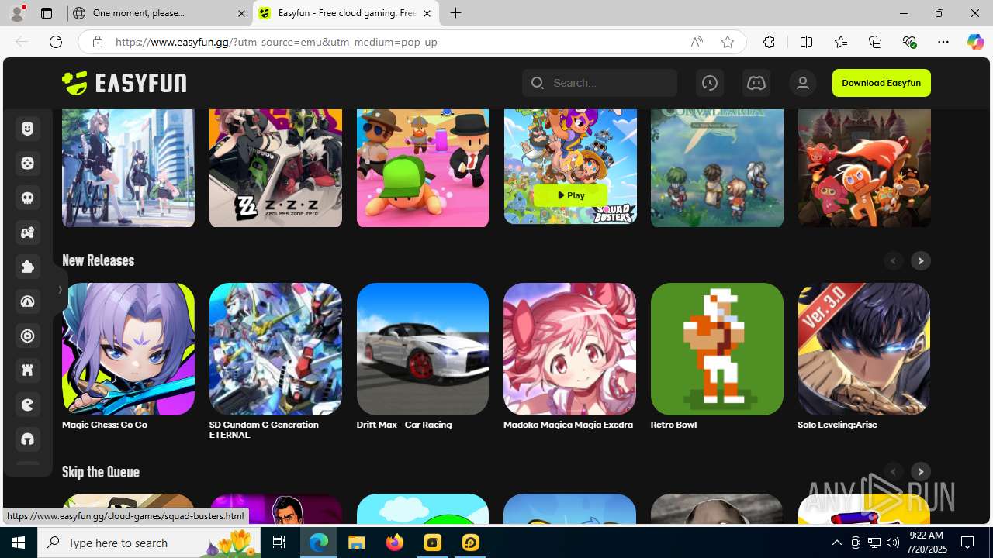The width and height of the screenshot is (993, 558).
Task: Open Windows Start menu
Action: [x=19, y=542]
